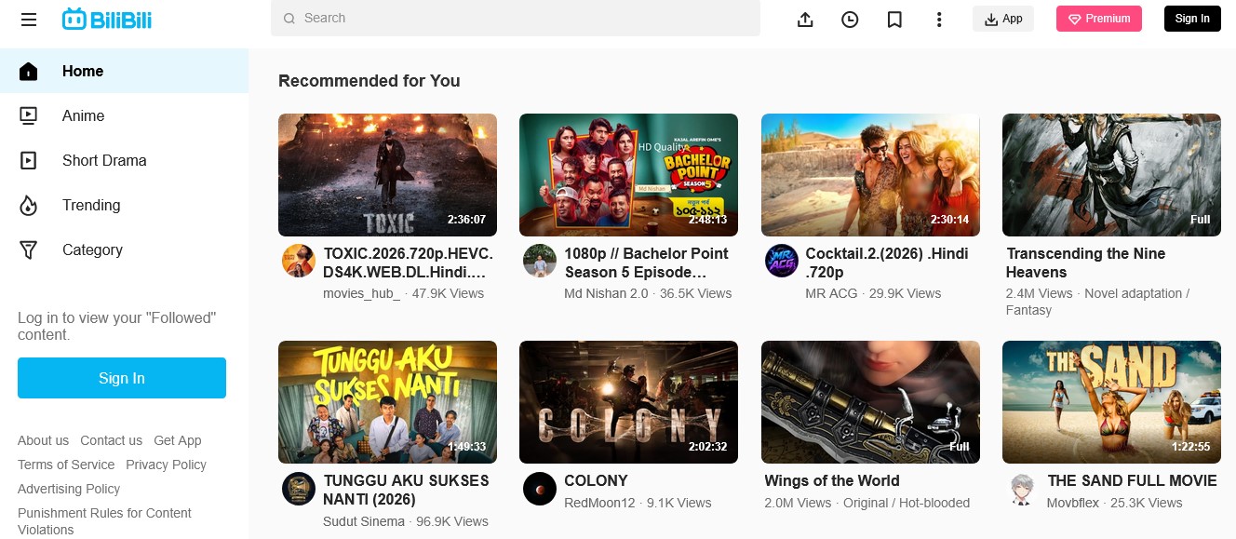Open the COLONY video thumbnail
Viewport: 1236px width, 539px height.
pyautogui.click(x=628, y=402)
